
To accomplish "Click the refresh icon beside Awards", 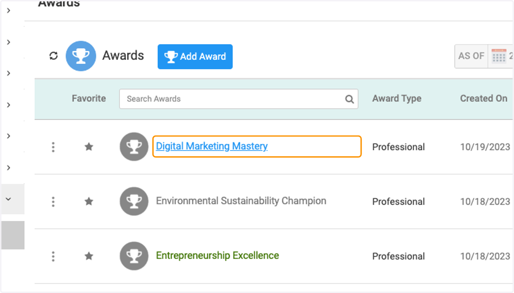I will [54, 56].
